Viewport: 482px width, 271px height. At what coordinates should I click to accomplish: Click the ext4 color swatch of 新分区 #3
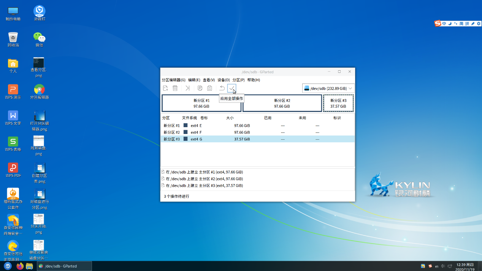click(x=186, y=139)
